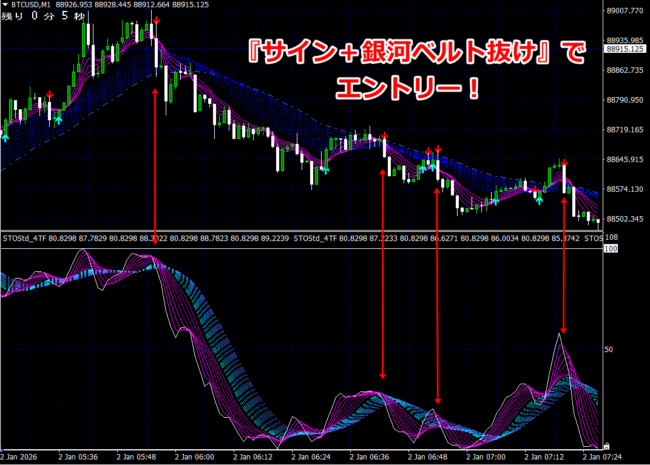The image size is (650, 465).
Task: Click the 2 Jan 06:48 time label
Action: tap(427, 457)
